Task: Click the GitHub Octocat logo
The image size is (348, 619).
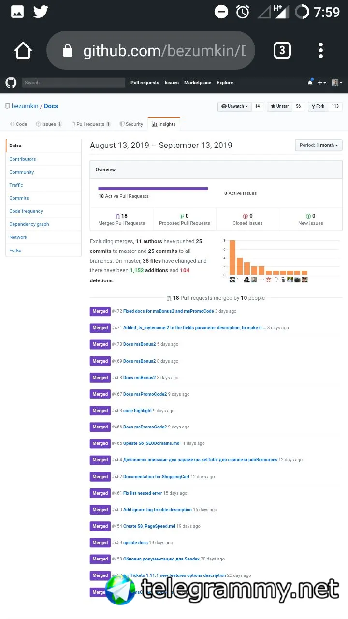Action: point(11,83)
